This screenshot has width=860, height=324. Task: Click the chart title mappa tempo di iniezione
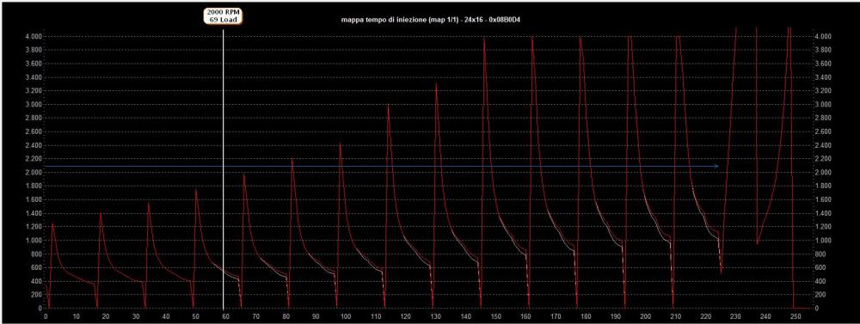tap(431, 19)
